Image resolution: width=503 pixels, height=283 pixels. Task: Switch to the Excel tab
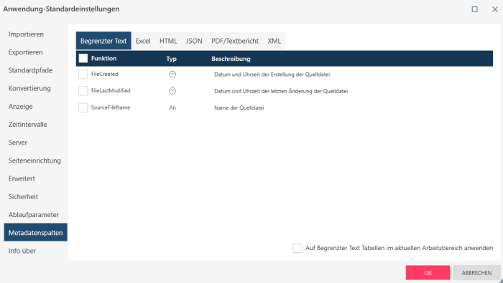point(143,41)
